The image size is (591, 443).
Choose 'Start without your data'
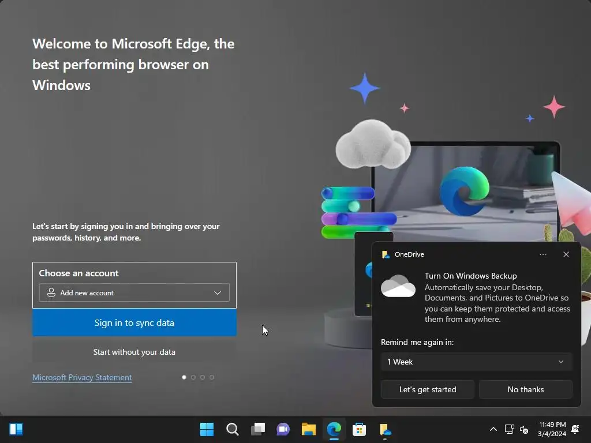pos(134,352)
